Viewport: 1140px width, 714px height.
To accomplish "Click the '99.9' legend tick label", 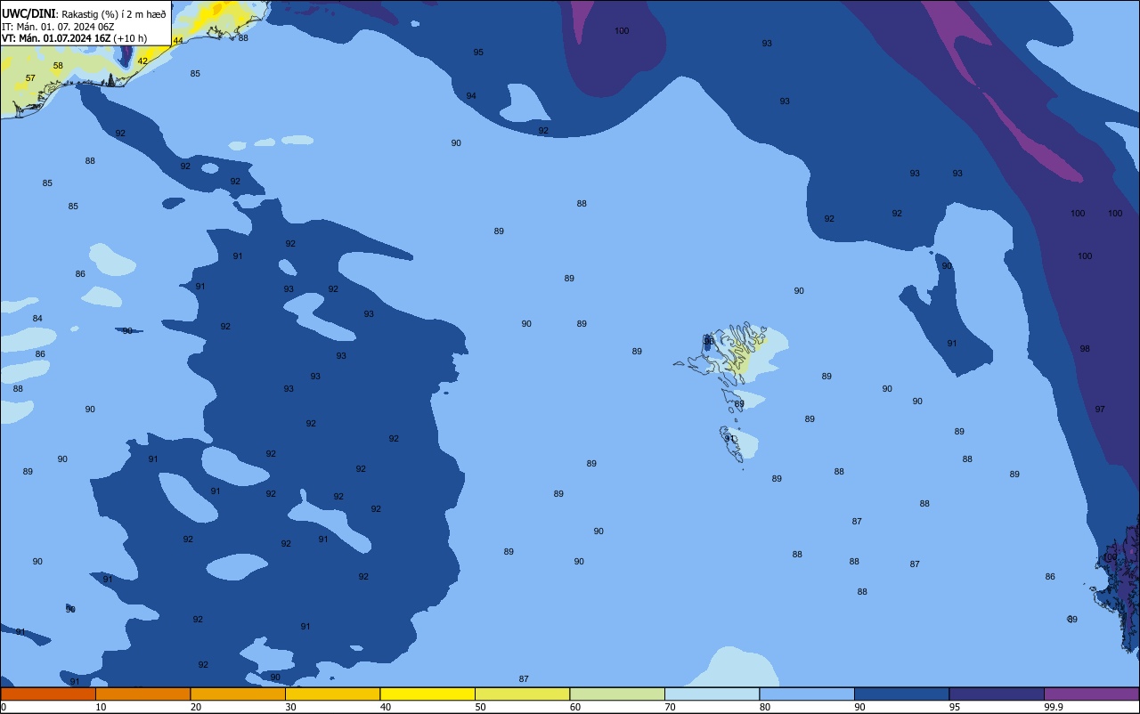I will point(1054,707).
